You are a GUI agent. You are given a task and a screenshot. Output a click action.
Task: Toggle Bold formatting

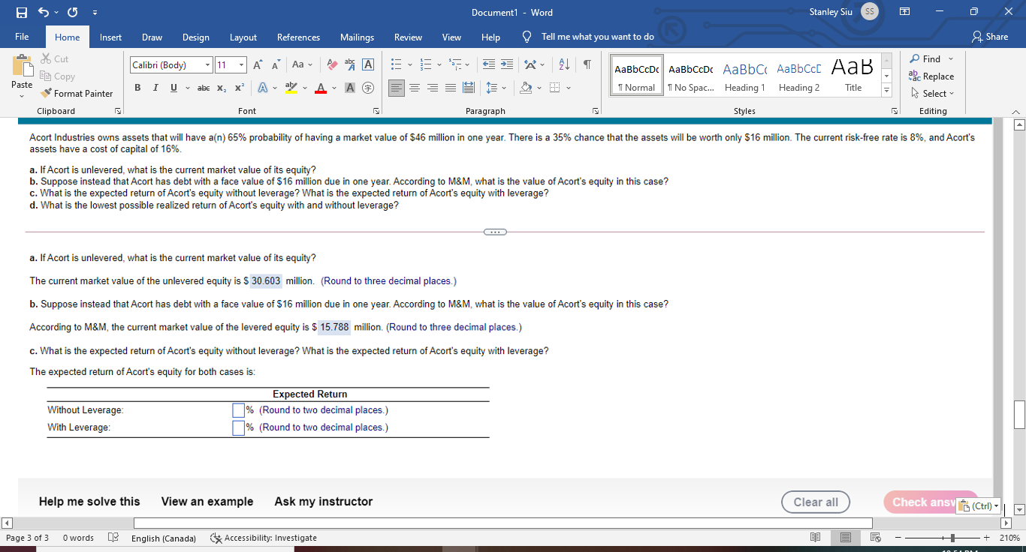click(x=138, y=88)
